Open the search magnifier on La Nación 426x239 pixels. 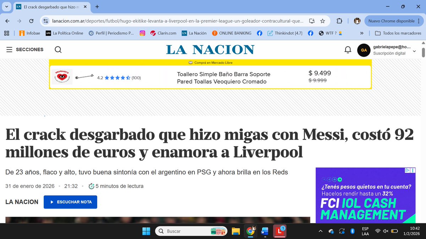pos(58,50)
